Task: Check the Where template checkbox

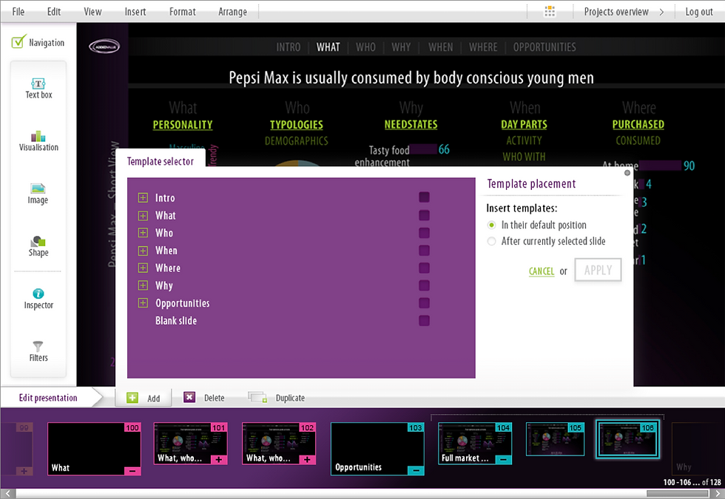Action: click(x=424, y=268)
